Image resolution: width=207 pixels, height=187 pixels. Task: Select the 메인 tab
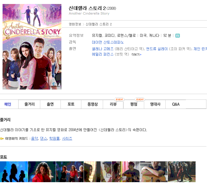click(8, 104)
